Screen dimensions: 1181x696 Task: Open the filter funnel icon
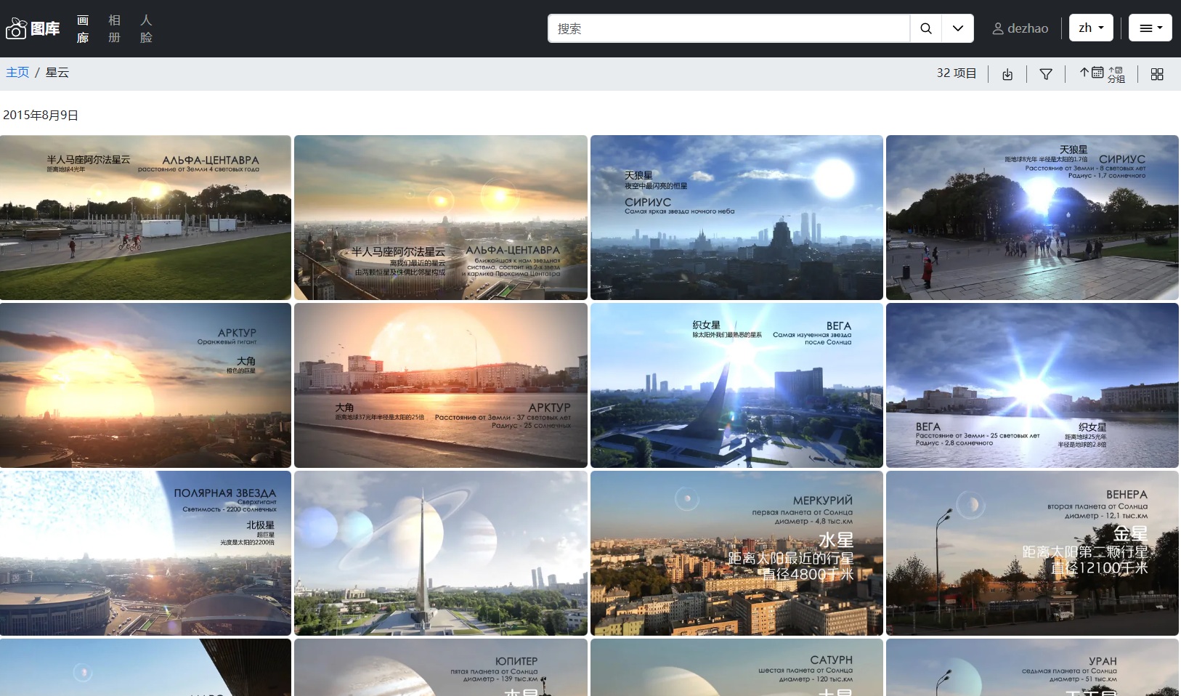point(1046,74)
